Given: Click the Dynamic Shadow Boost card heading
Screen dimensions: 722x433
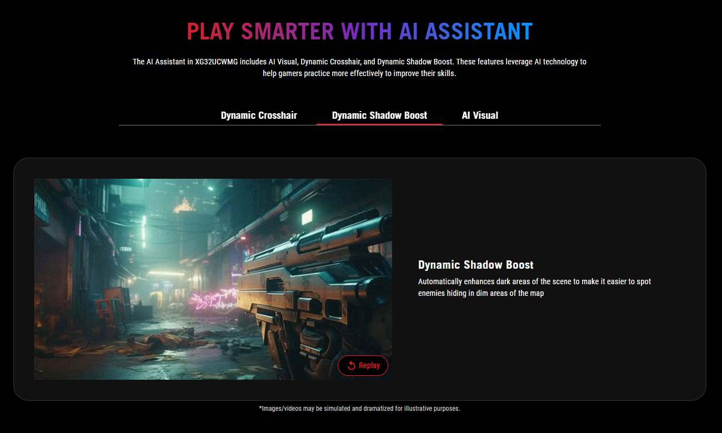Looking at the screenshot, I should pos(475,265).
